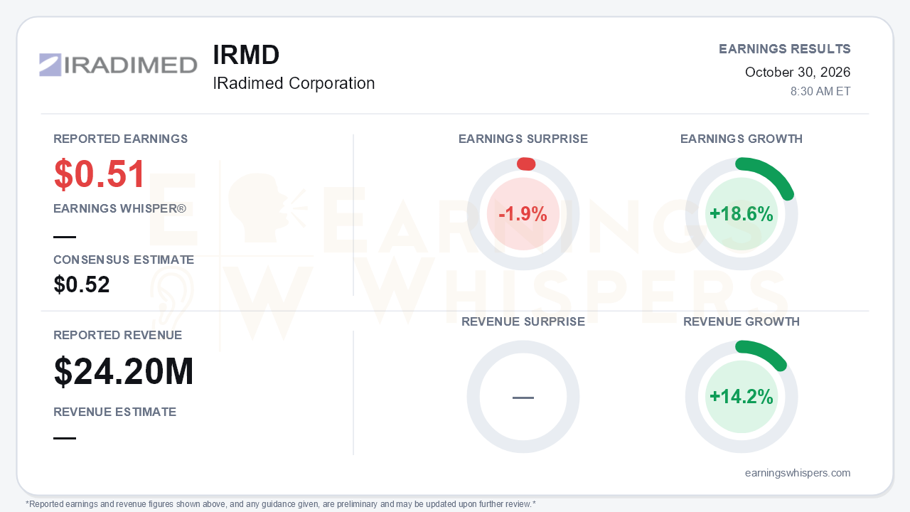This screenshot has height=512, width=910.
Task: Click the EARNINGS SURPRISE heading
Action: point(523,139)
